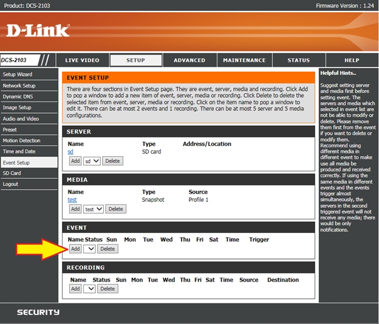Open Motion Detection settings

tap(21, 140)
